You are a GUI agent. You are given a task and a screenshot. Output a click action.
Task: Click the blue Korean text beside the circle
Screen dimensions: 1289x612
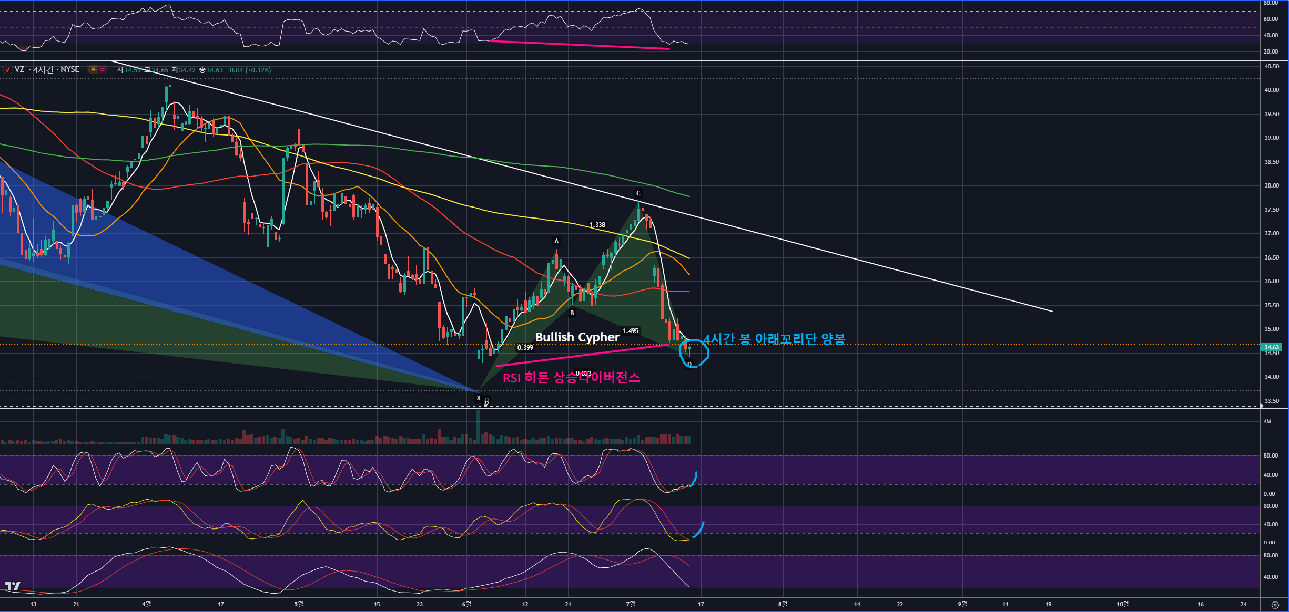click(774, 339)
